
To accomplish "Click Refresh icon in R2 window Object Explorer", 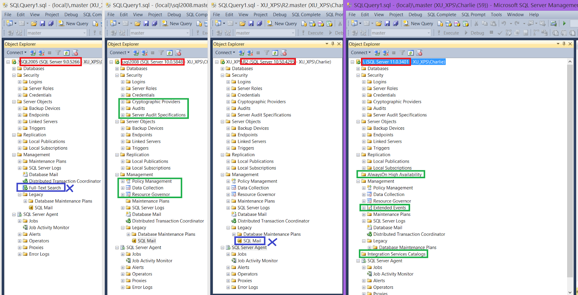I will click(275, 53).
